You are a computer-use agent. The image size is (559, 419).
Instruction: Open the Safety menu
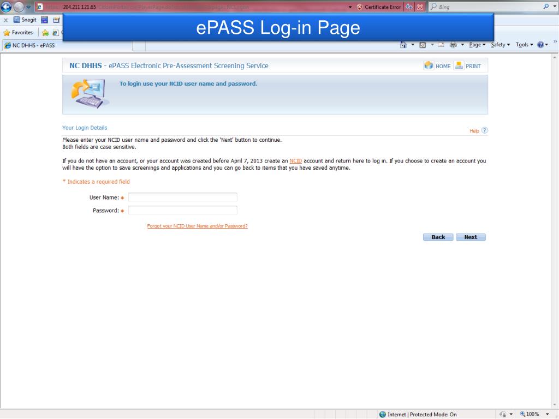pos(500,45)
